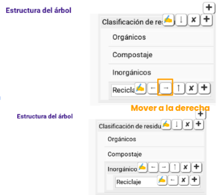Click the X icon in the upper Recicla row
Image resolution: width=222 pixels, height=195 pixels.
click(x=191, y=88)
